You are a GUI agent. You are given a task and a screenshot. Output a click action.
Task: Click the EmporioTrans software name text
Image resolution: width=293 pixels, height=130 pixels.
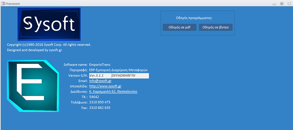pyautogui.click(x=100, y=65)
